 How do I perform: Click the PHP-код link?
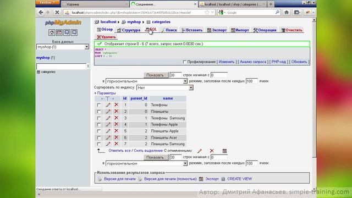tap(279, 62)
